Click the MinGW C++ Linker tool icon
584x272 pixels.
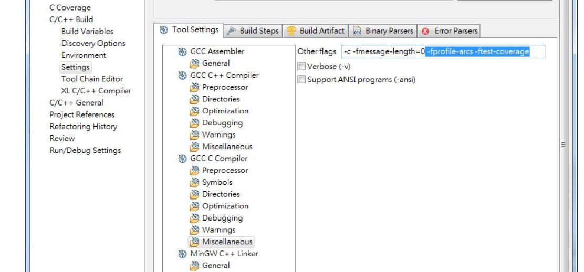(x=182, y=254)
